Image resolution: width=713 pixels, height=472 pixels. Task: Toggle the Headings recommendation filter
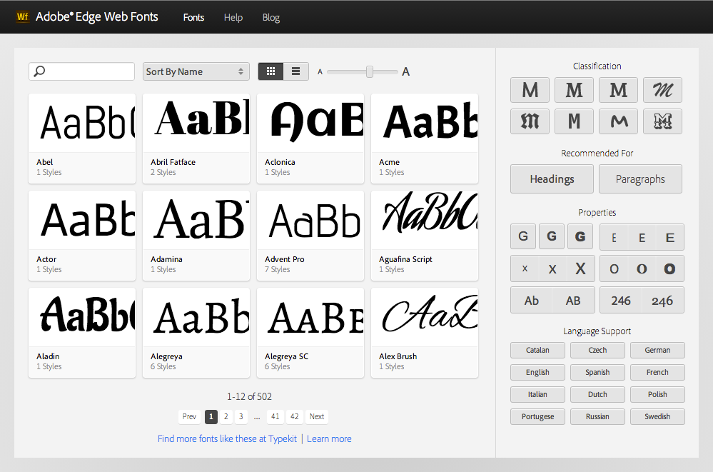click(552, 179)
